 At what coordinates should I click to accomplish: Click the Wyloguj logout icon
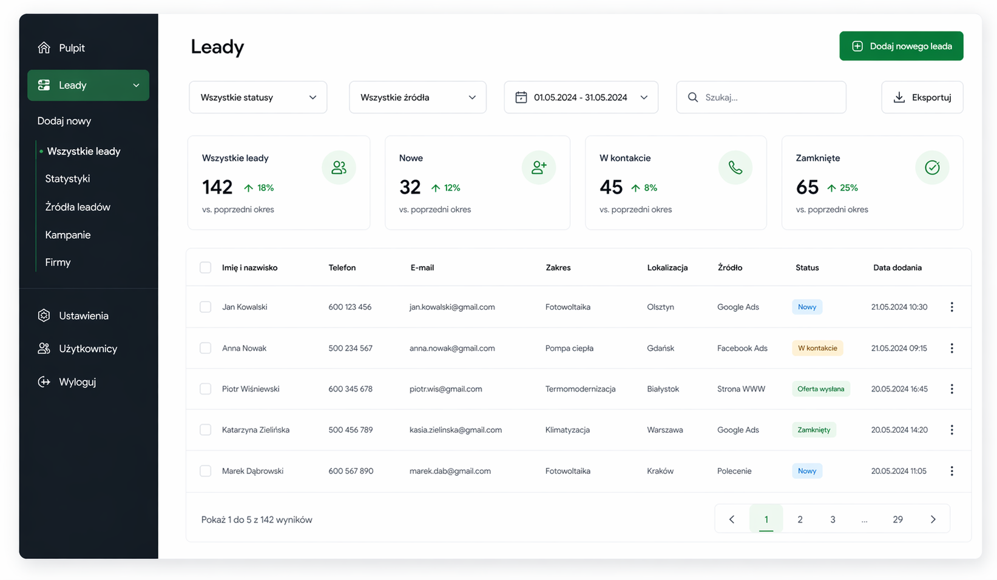pos(44,382)
